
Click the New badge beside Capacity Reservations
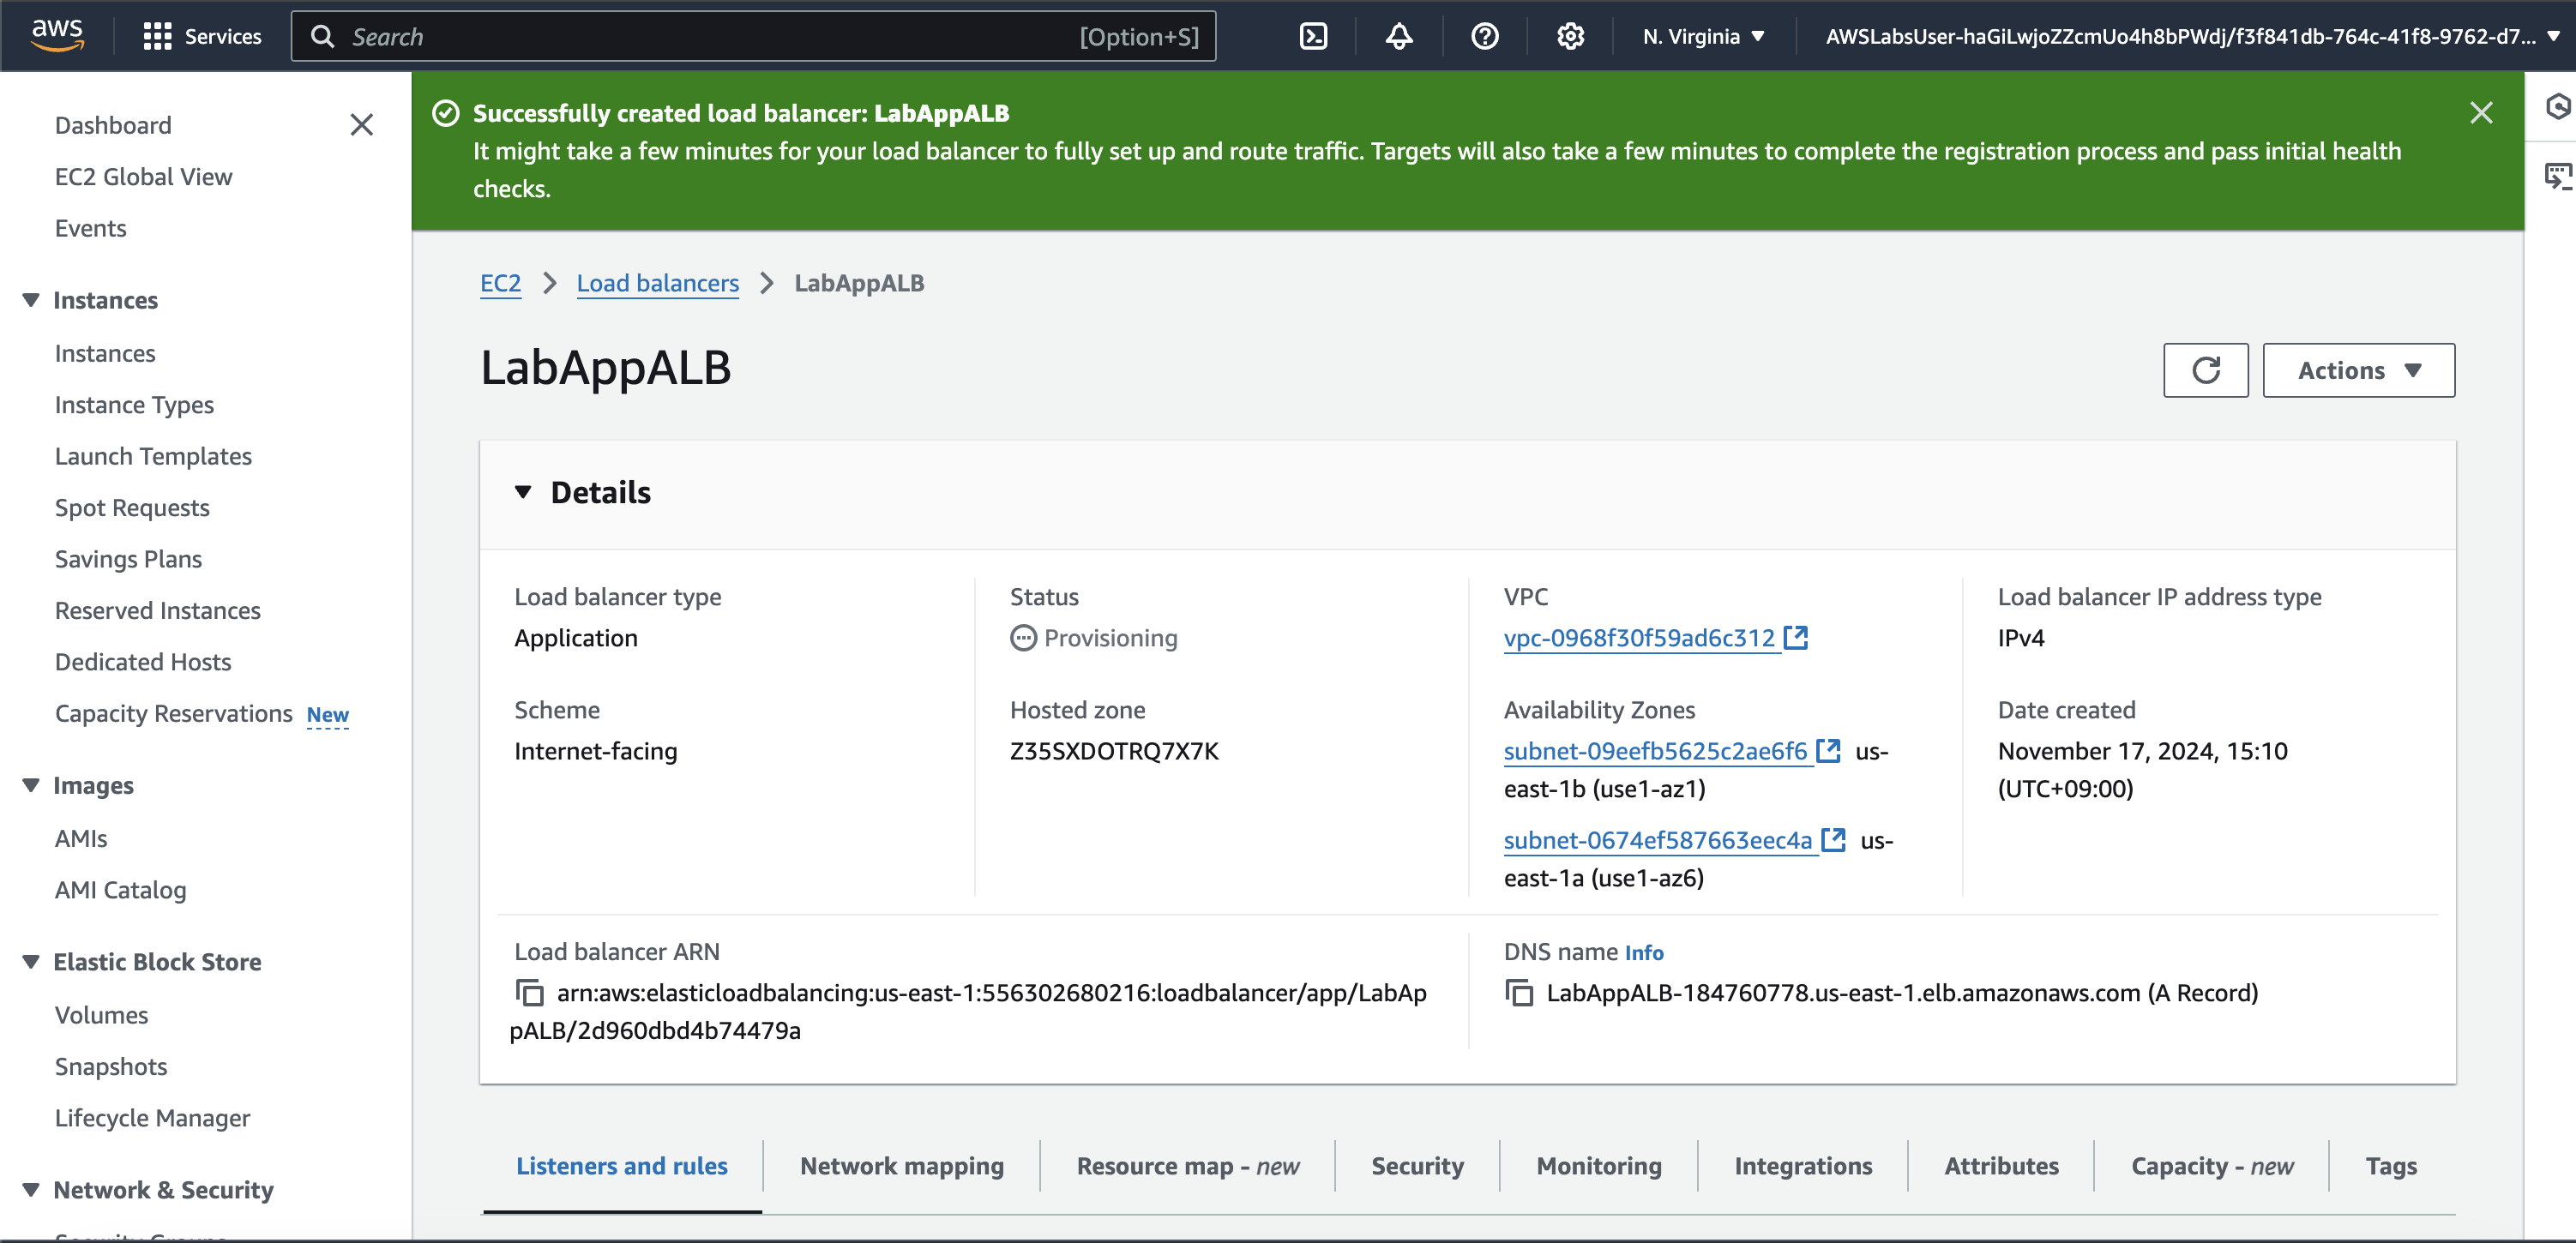[328, 715]
